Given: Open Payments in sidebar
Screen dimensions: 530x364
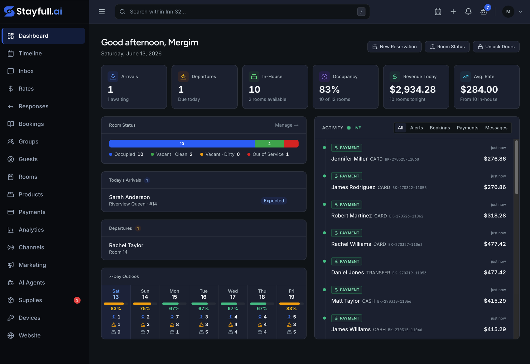Looking at the screenshot, I should pos(43,212).
